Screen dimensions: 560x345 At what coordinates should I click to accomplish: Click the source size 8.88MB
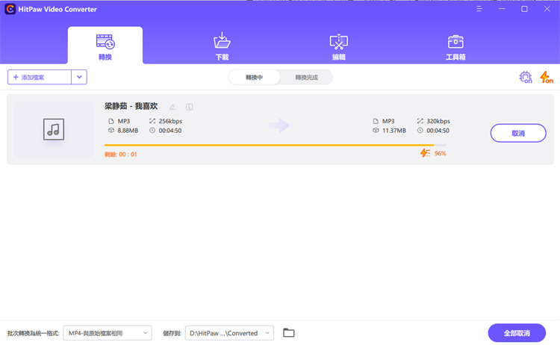coord(128,131)
